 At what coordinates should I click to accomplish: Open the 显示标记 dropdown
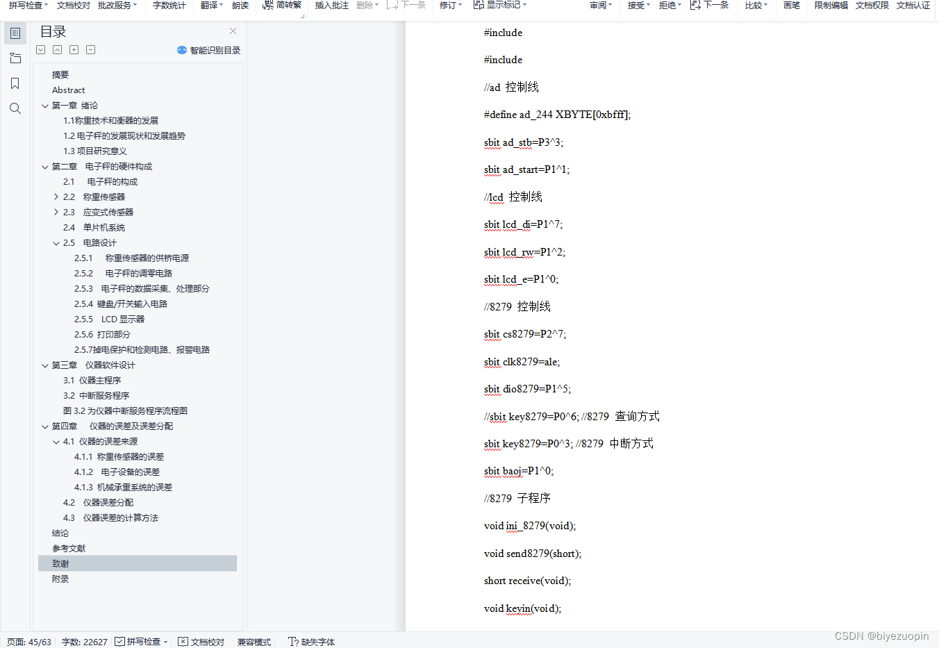click(500, 5)
